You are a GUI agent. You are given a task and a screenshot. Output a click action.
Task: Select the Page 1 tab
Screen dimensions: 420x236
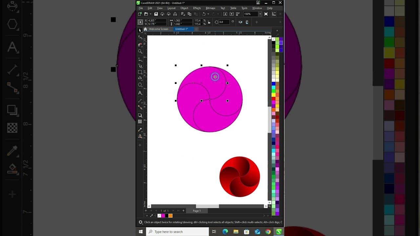(x=197, y=211)
